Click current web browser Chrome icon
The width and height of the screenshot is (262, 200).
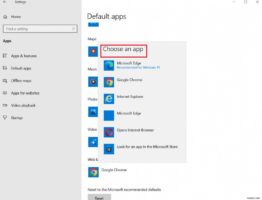pyautogui.click(x=93, y=172)
